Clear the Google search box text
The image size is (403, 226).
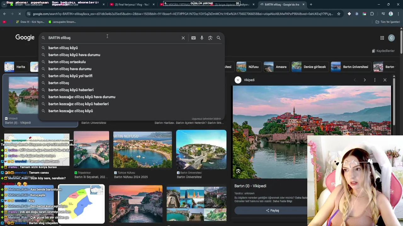pos(183,38)
